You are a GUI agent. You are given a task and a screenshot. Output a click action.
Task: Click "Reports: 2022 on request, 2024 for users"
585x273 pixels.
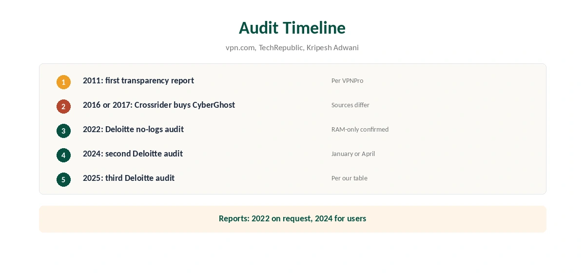pyautogui.click(x=292, y=218)
